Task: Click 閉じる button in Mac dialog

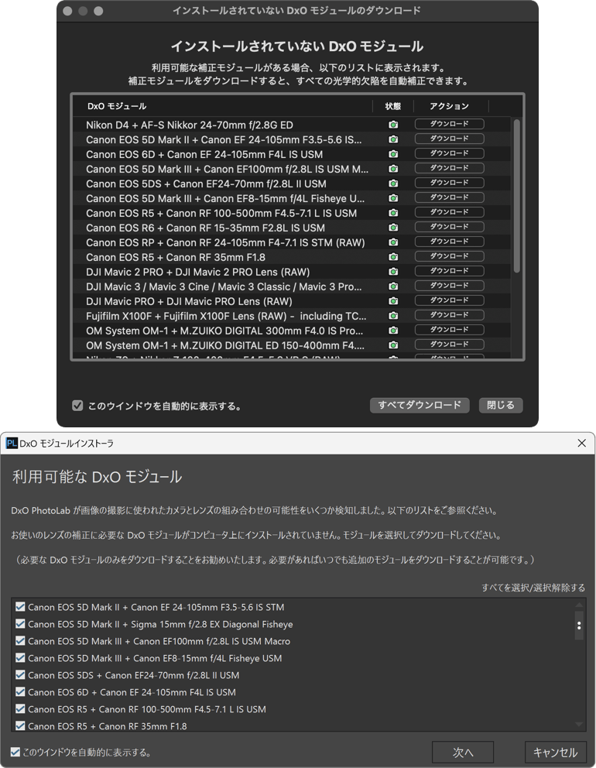Action: click(x=501, y=405)
